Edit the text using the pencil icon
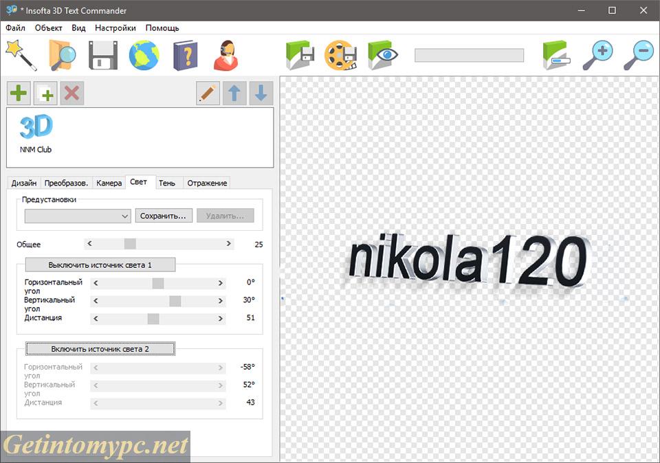Viewport: 660px width, 463px height. point(208,93)
